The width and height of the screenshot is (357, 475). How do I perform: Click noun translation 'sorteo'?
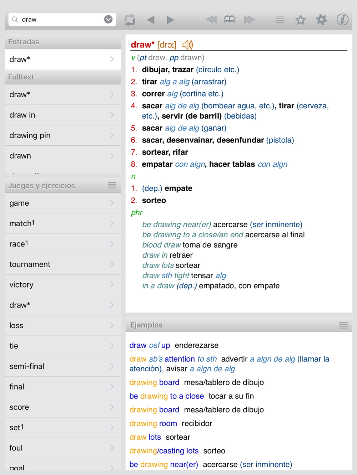[154, 200]
